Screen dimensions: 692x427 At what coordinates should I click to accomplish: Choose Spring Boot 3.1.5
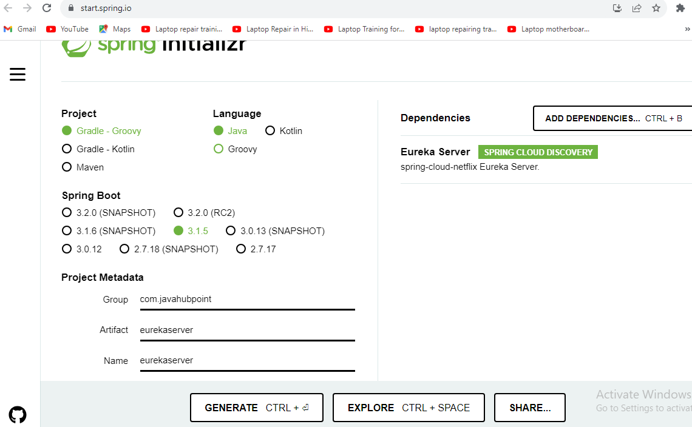click(x=191, y=230)
